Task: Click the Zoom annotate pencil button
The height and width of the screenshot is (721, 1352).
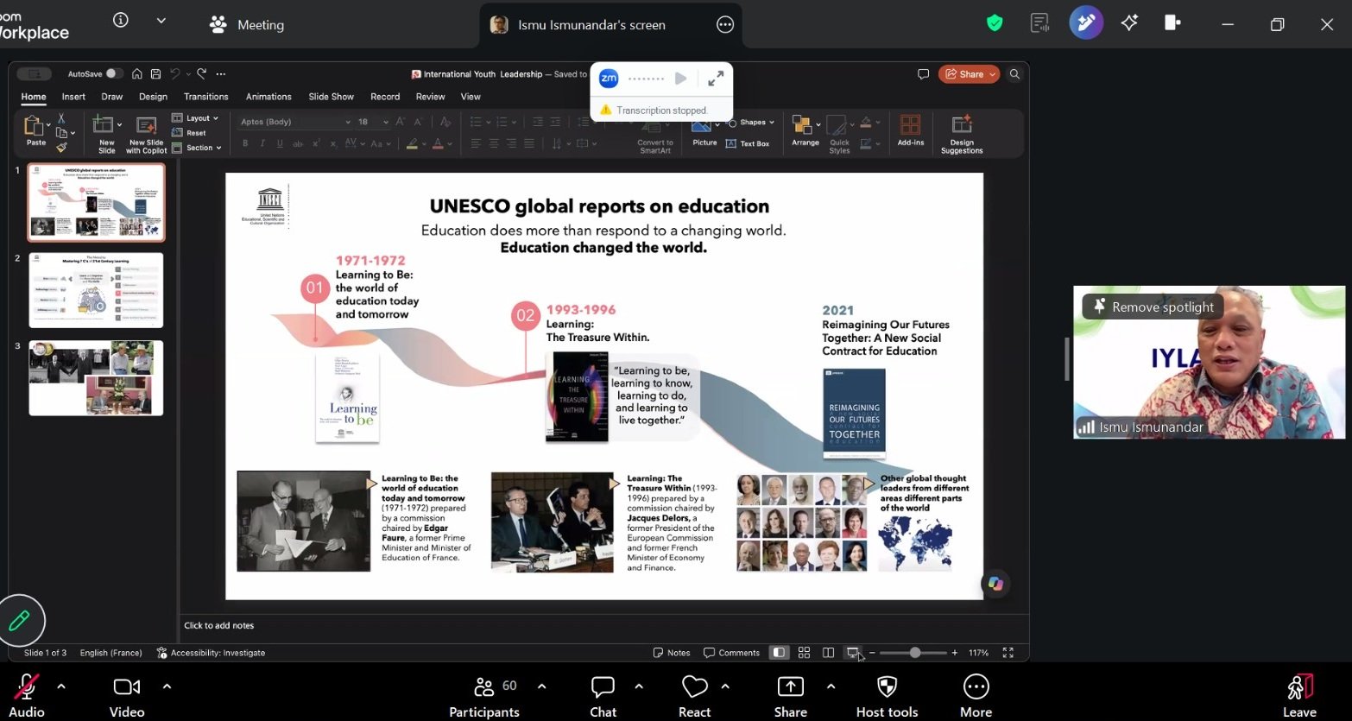Action: 20,620
